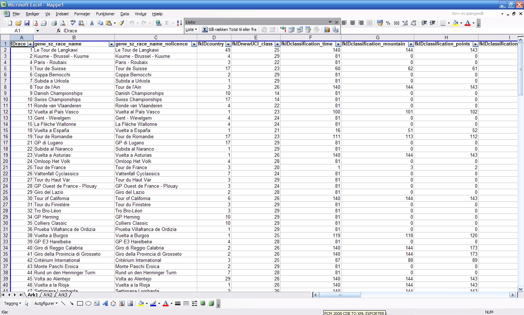This screenshot has height=315, width=524.
Task: Select the Oval shape tool
Action: pyautogui.click(x=88, y=303)
